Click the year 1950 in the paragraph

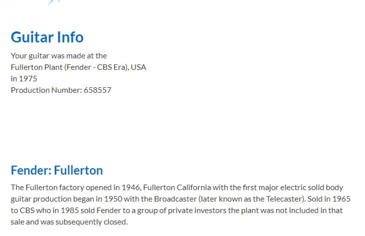[113, 199]
